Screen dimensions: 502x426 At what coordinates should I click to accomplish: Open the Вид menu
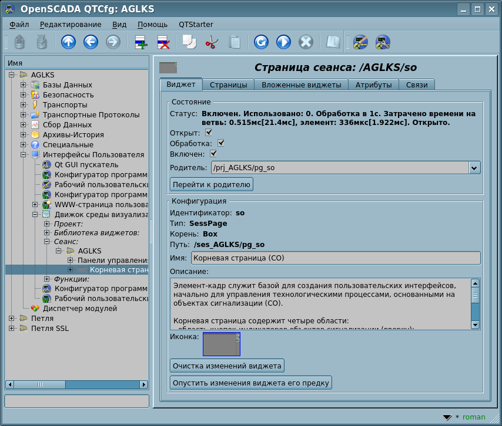119,25
